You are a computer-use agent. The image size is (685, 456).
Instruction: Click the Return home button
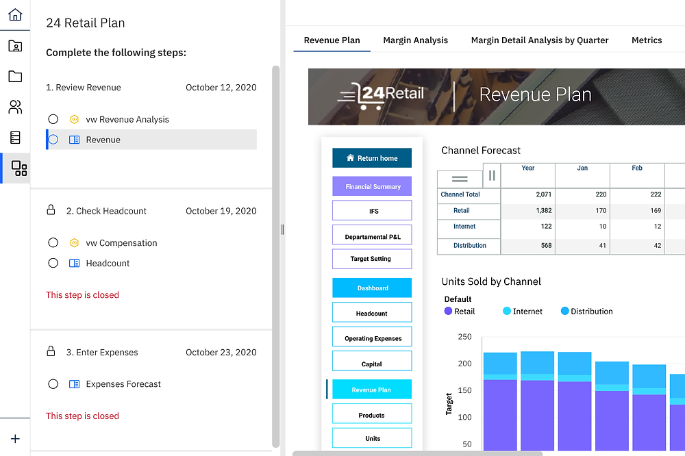click(372, 158)
